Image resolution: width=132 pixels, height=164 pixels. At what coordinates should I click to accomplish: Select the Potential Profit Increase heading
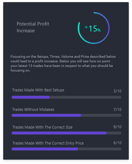[x=33, y=27]
